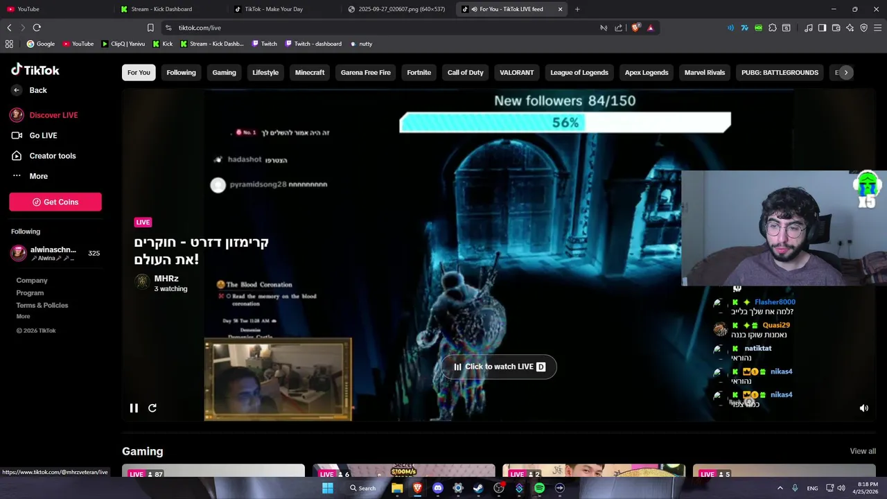Open the extensions puzzle icon
This screenshot has width=887, height=499.
(773, 28)
